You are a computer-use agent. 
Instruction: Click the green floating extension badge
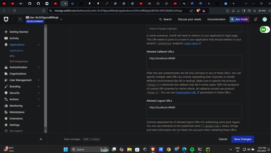(x=263, y=30)
